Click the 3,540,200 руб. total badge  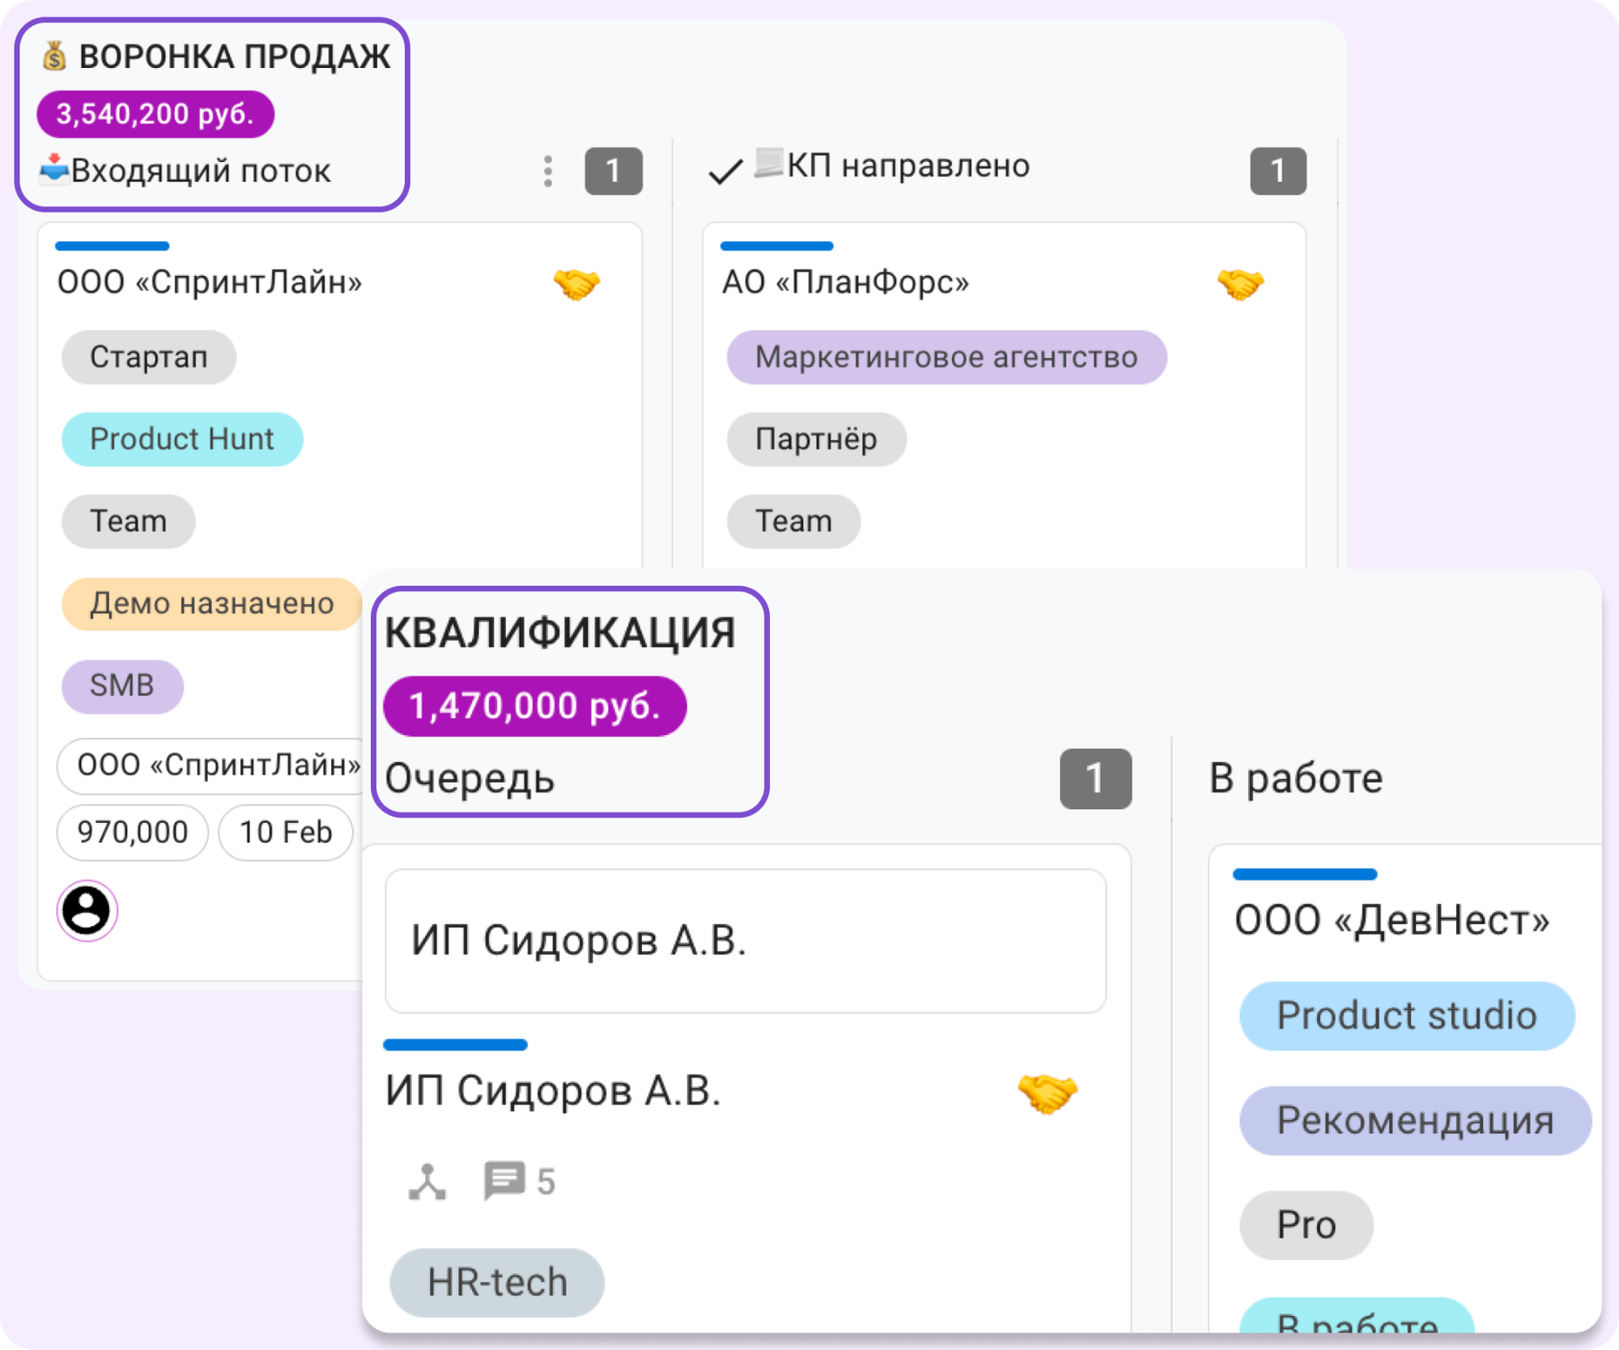[156, 114]
